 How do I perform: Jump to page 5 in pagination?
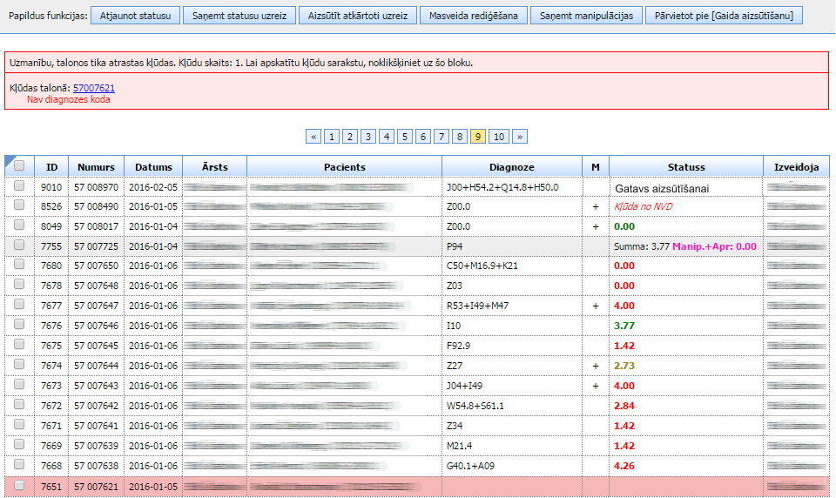[405, 137]
